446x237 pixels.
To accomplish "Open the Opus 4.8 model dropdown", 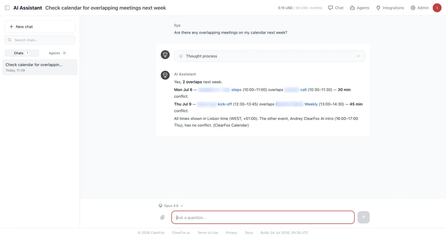I will (x=171, y=206).
